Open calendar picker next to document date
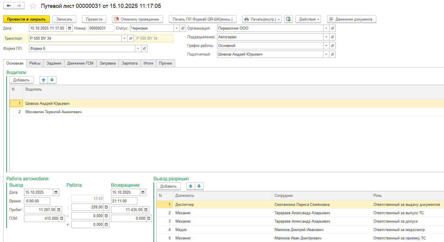The width and height of the screenshot is (444, 242). pyautogui.click(x=70, y=28)
